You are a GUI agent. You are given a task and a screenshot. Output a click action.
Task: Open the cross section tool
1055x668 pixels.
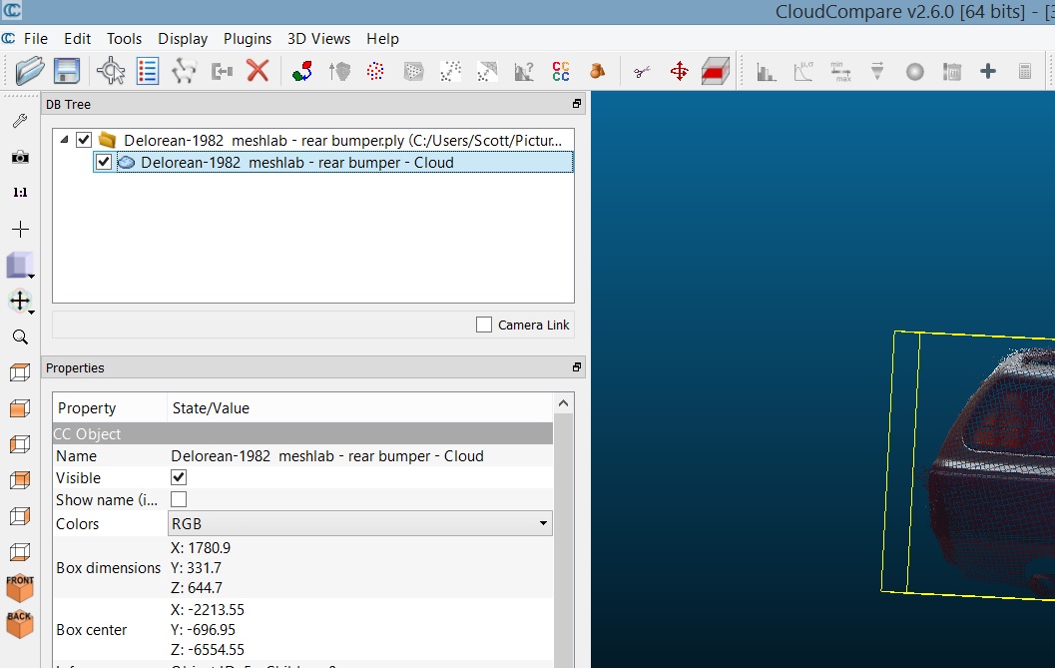[715, 71]
